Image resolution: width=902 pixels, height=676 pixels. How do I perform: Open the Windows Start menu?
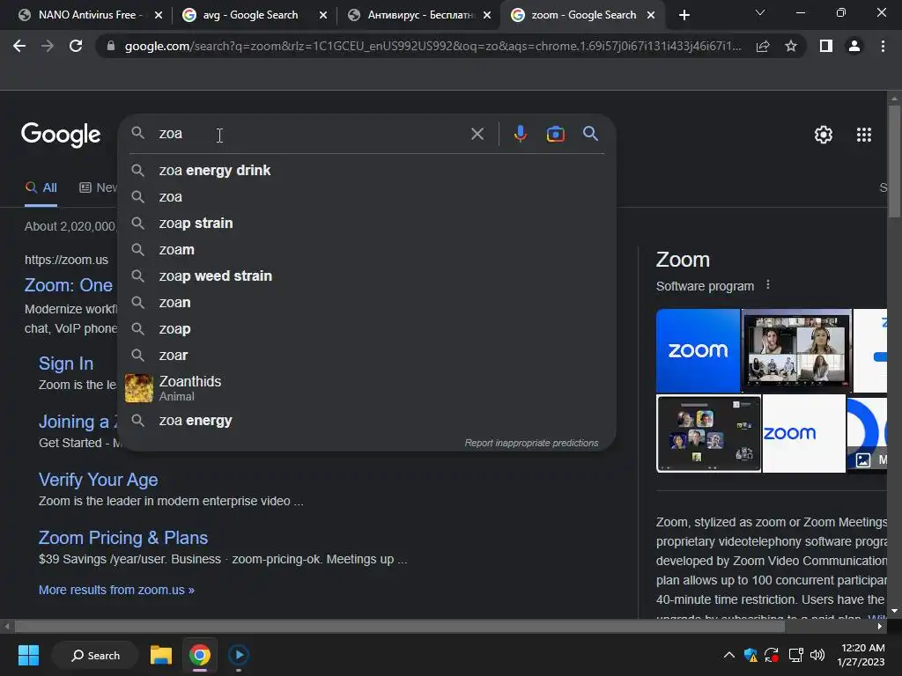pyautogui.click(x=28, y=655)
